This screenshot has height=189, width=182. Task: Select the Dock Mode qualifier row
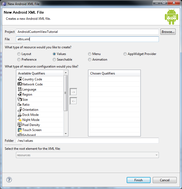(x=40, y=115)
